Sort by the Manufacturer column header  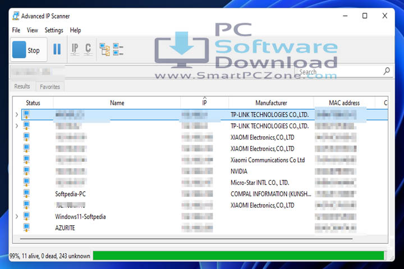271,103
